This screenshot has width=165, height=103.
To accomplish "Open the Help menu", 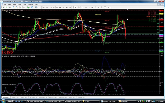I will 36,4.
